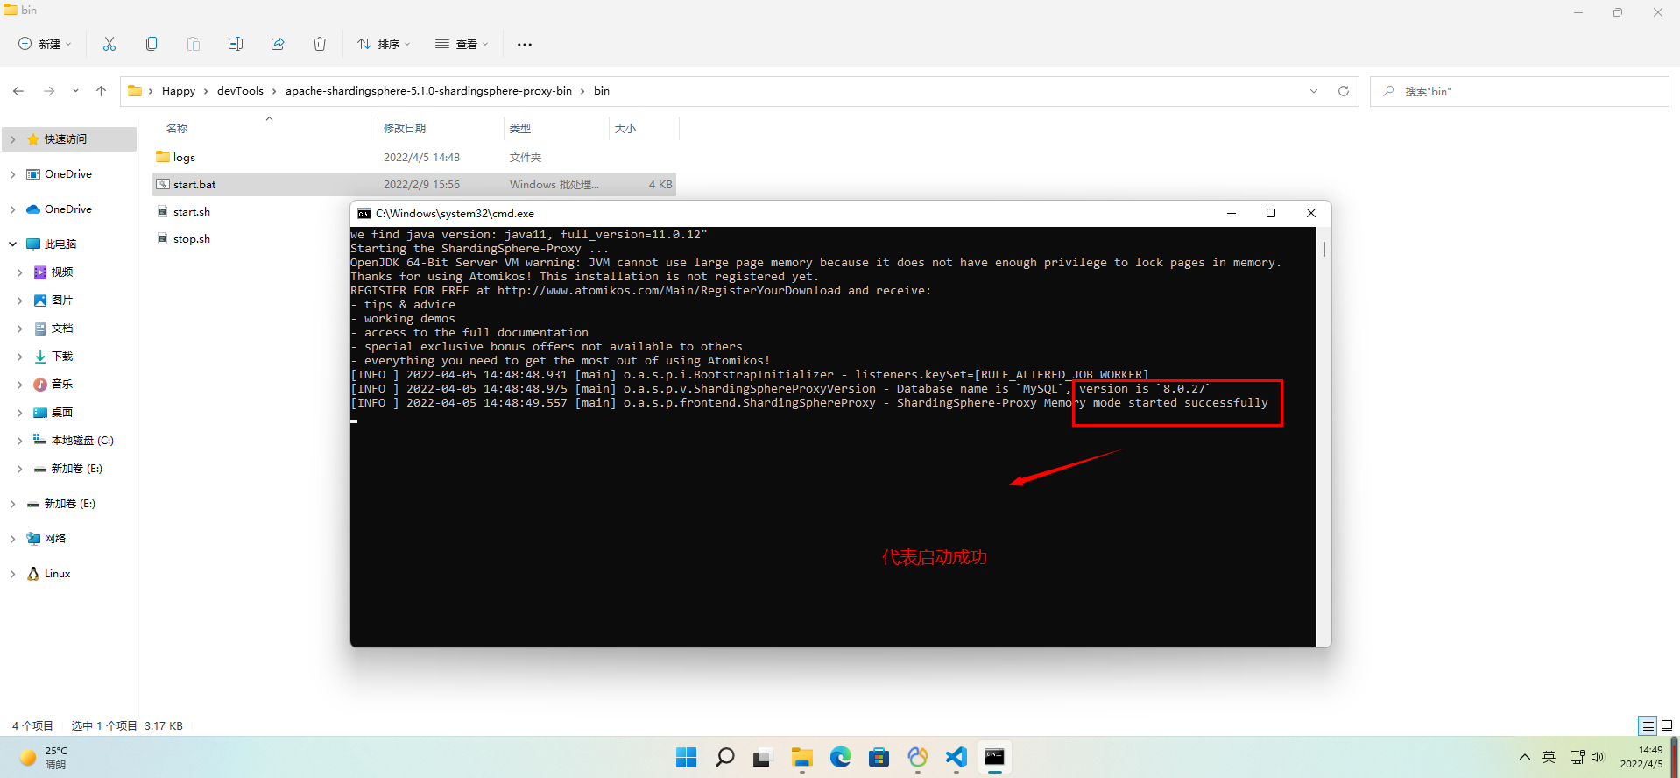Open 下载 in the navigation pane
1680x778 pixels.
click(x=61, y=357)
